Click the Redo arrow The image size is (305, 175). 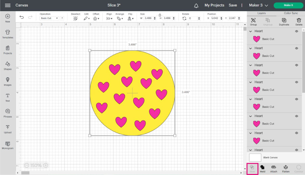pyautogui.click(x=30, y=17)
